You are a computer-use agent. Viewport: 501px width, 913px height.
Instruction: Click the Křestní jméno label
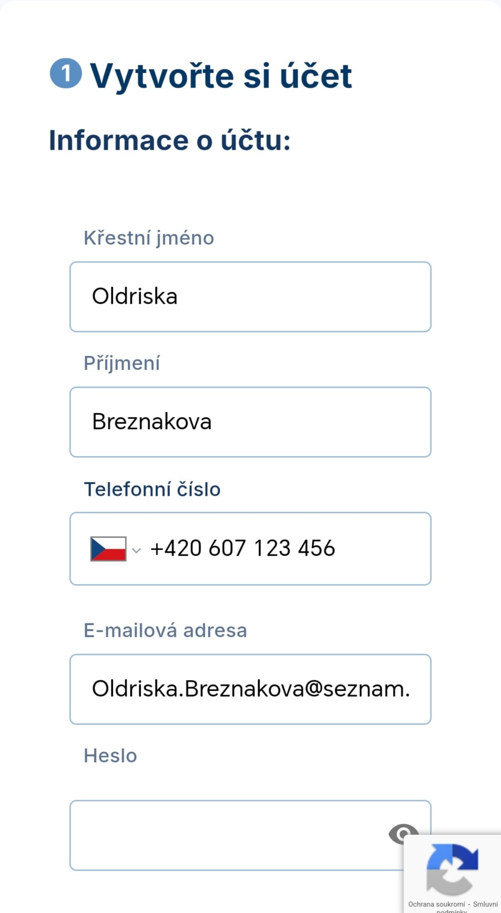[x=149, y=238]
